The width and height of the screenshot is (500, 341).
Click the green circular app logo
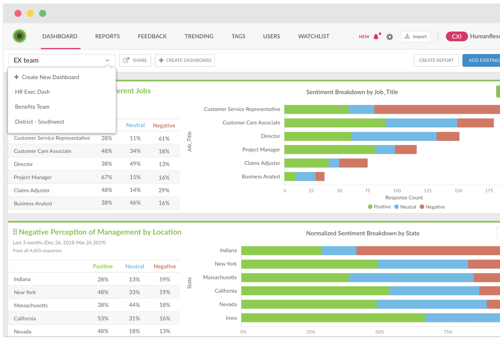[20, 36]
